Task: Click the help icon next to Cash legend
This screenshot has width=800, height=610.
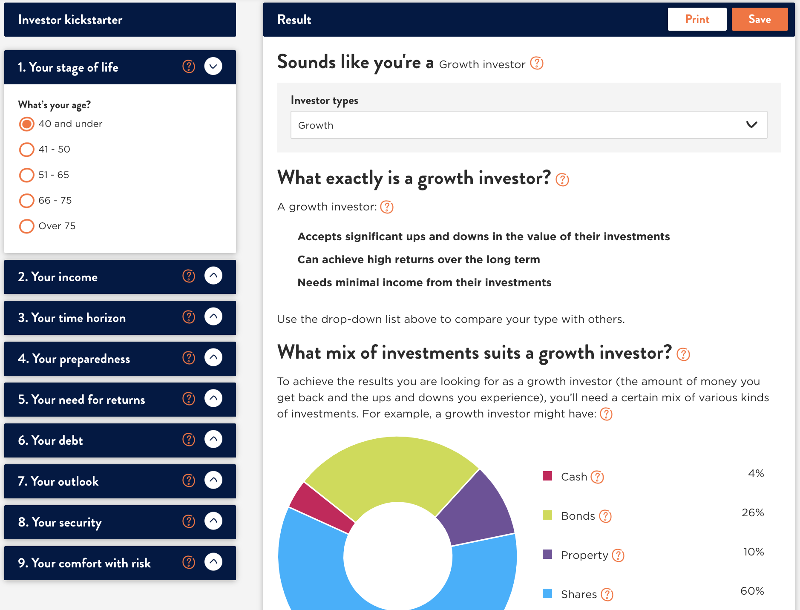Action: pyautogui.click(x=598, y=477)
